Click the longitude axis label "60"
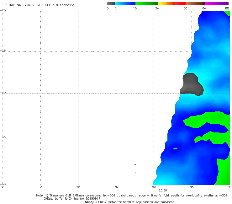Viewport: 232px width, 204px height. coord(3,187)
